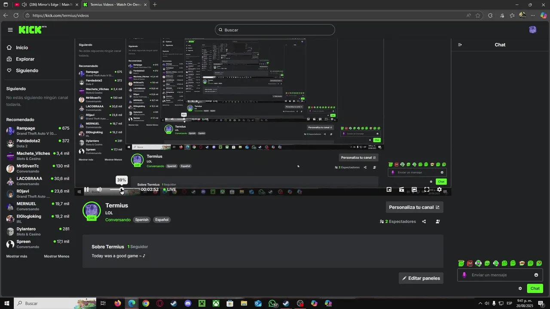The height and width of the screenshot is (309, 550).
Task: Pause the live video player
Action: 86,189
